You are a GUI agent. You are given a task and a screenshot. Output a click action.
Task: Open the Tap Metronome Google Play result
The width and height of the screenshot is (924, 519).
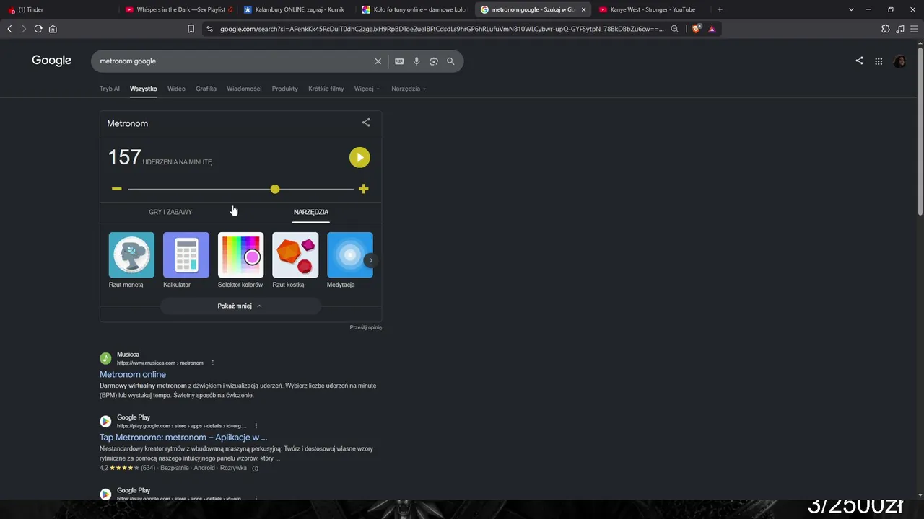[183, 437]
